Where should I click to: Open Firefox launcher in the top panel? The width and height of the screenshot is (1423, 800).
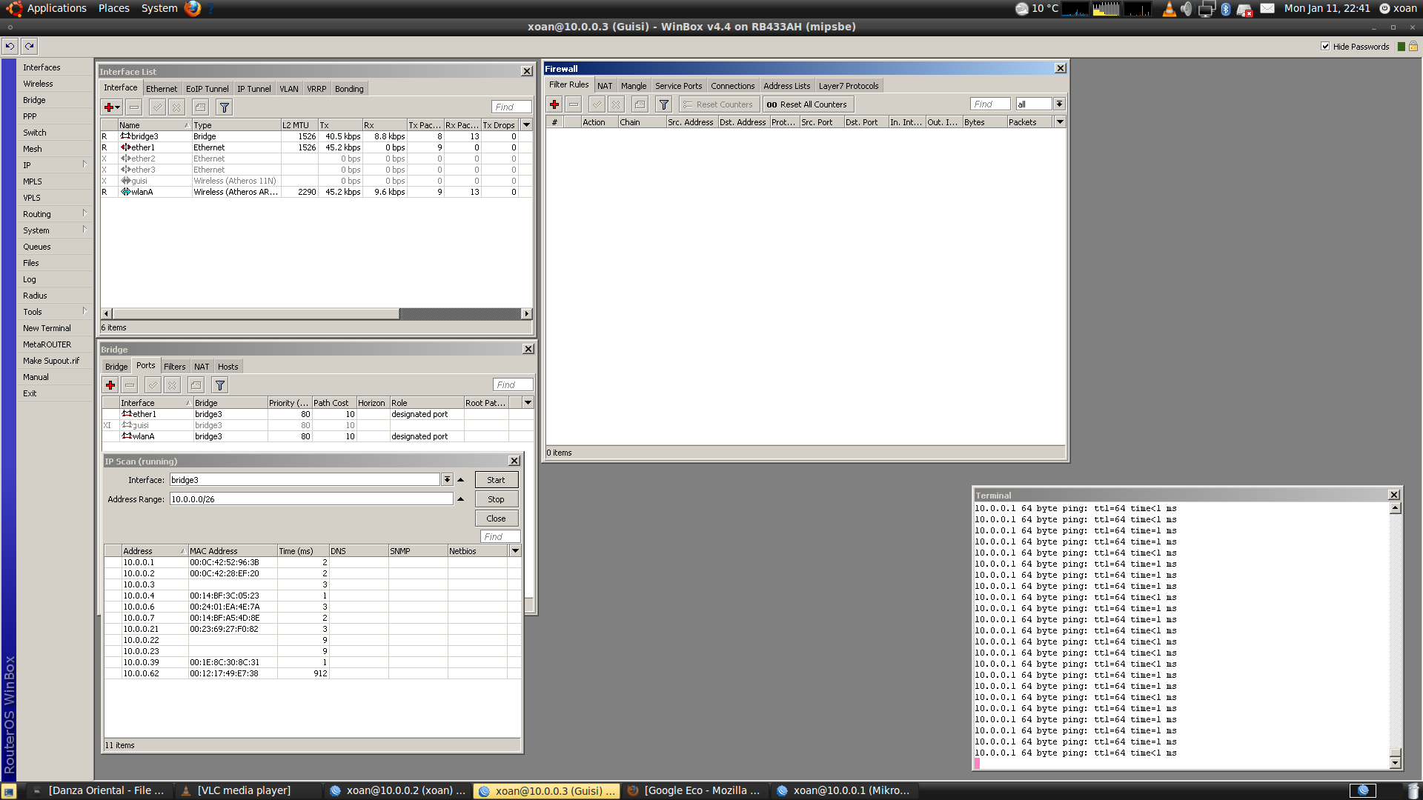point(193,8)
